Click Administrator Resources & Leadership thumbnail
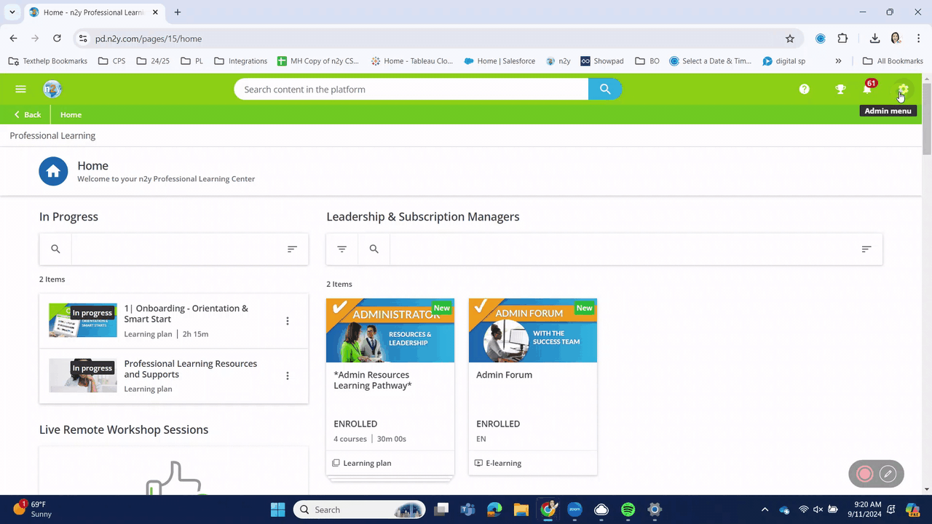Screen dimensions: 932x524 tap(390, 330)
